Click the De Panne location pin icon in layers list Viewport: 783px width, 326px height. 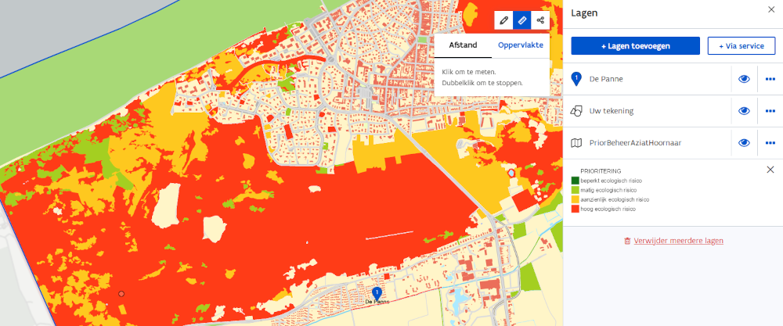coord(576,78)
